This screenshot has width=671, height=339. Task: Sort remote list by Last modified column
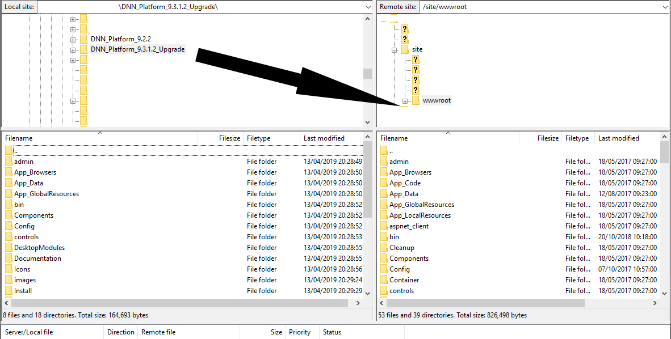[x=627, y=138]
